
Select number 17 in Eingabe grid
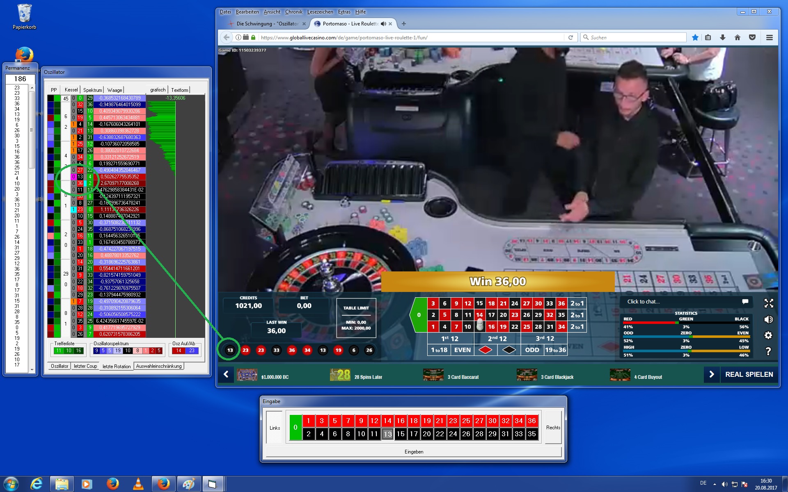(414, 434)
